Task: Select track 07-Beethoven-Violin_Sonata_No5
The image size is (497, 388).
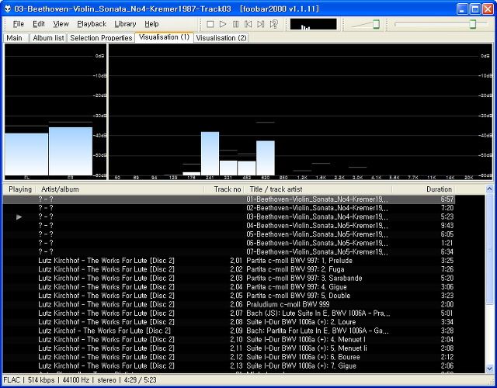Action: tap(229, 252)
